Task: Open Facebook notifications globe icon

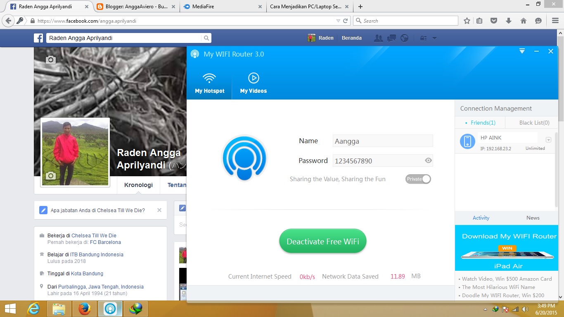Action: pos(405,38)
